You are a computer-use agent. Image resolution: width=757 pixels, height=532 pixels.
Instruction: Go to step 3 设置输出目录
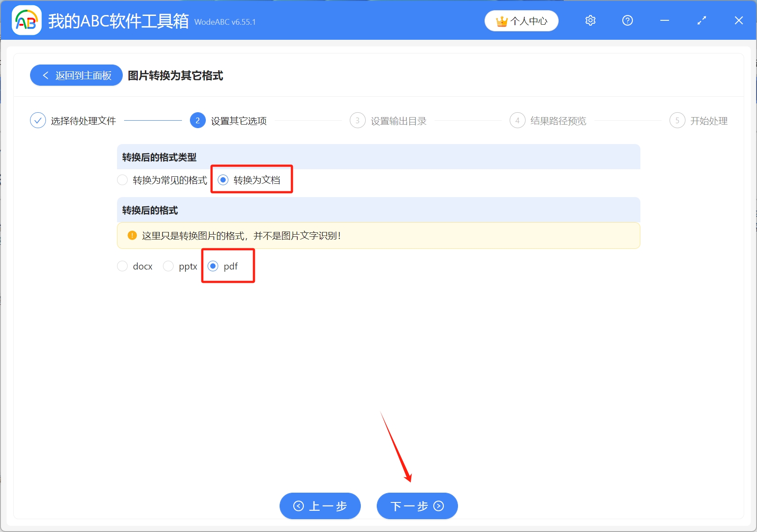click(x=388, y=121)
